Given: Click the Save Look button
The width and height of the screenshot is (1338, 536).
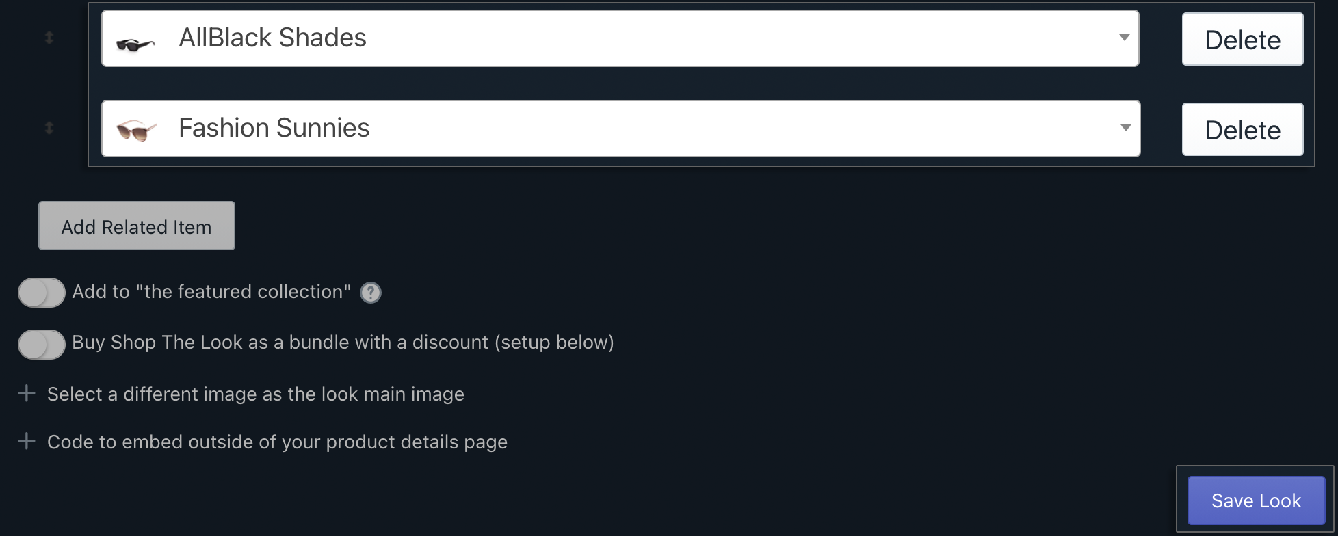Looking at the screenshot, I should pos(1256,500).
